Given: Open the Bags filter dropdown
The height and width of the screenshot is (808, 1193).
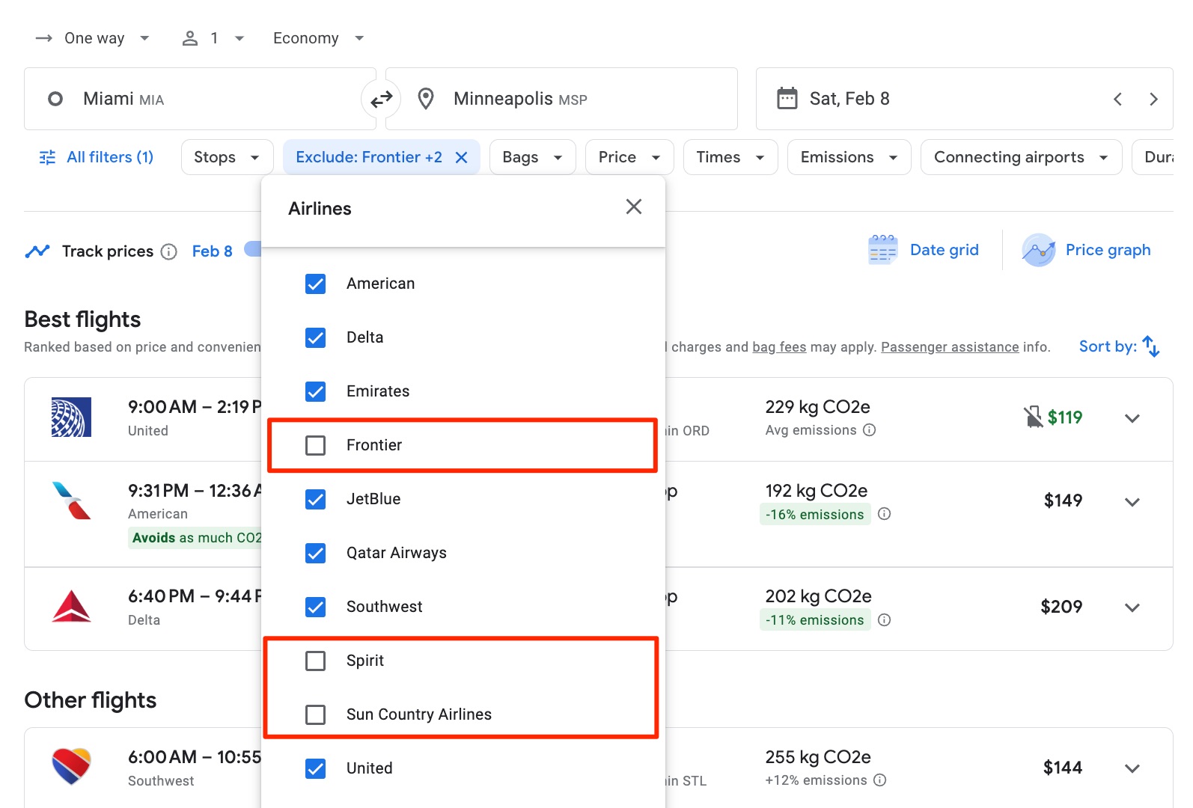Looking at the screenshot, I should tap(532, 157).
